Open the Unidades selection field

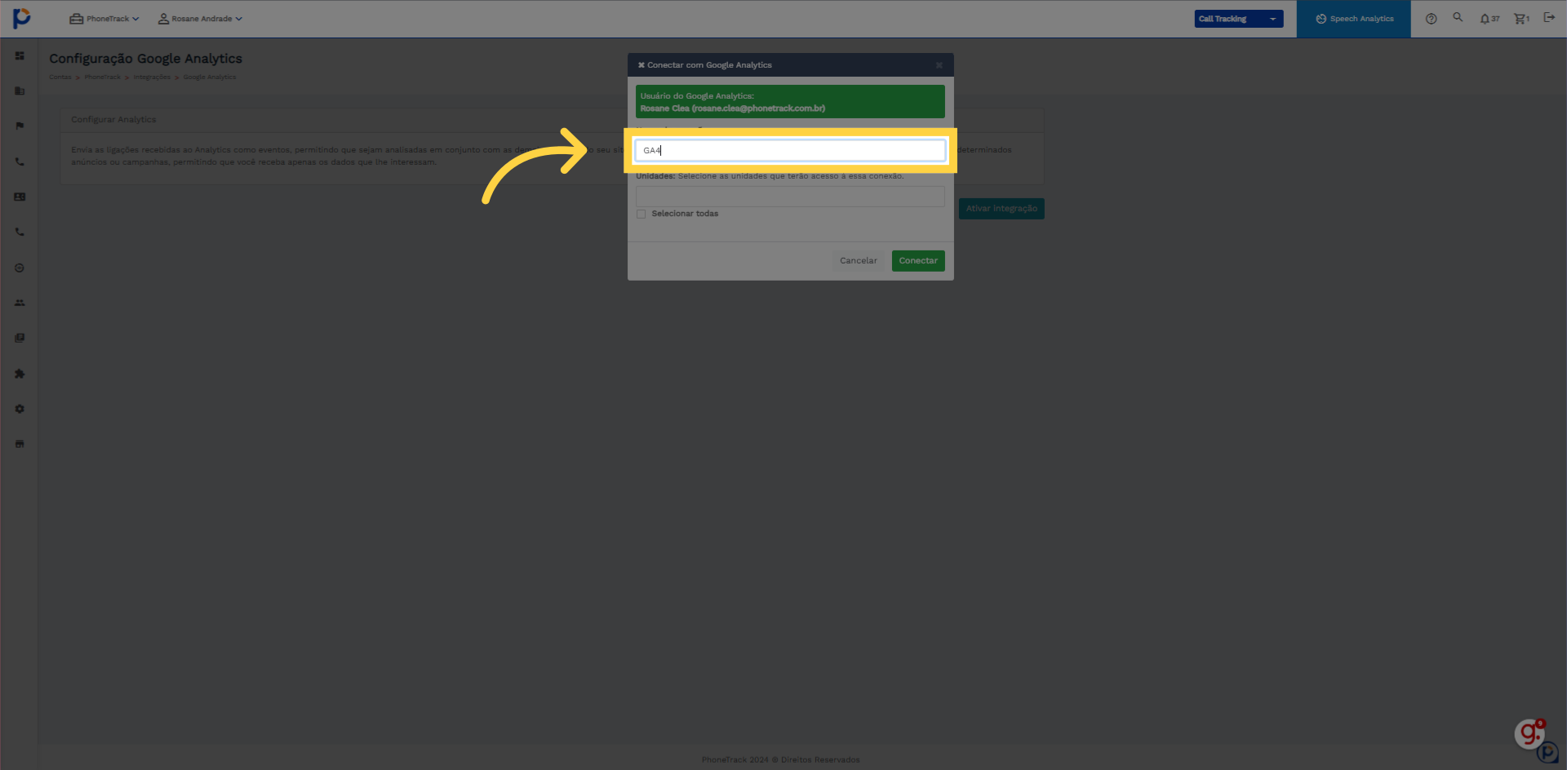click(x=790, y=197)
